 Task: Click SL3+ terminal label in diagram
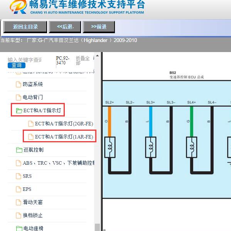click(150, 103)
